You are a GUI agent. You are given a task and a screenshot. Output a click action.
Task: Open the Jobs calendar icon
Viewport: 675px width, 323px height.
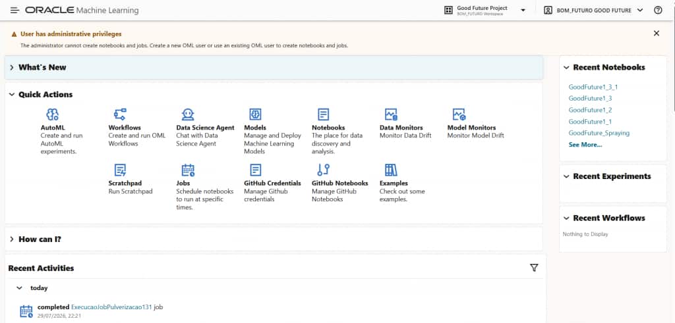[188, 170]
